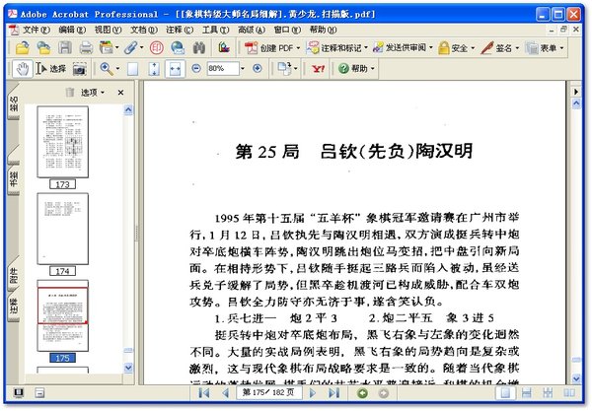This screenshot has height=411, width=592.
Task: Click the paperclip attach file icon
Action: [131, 48]
